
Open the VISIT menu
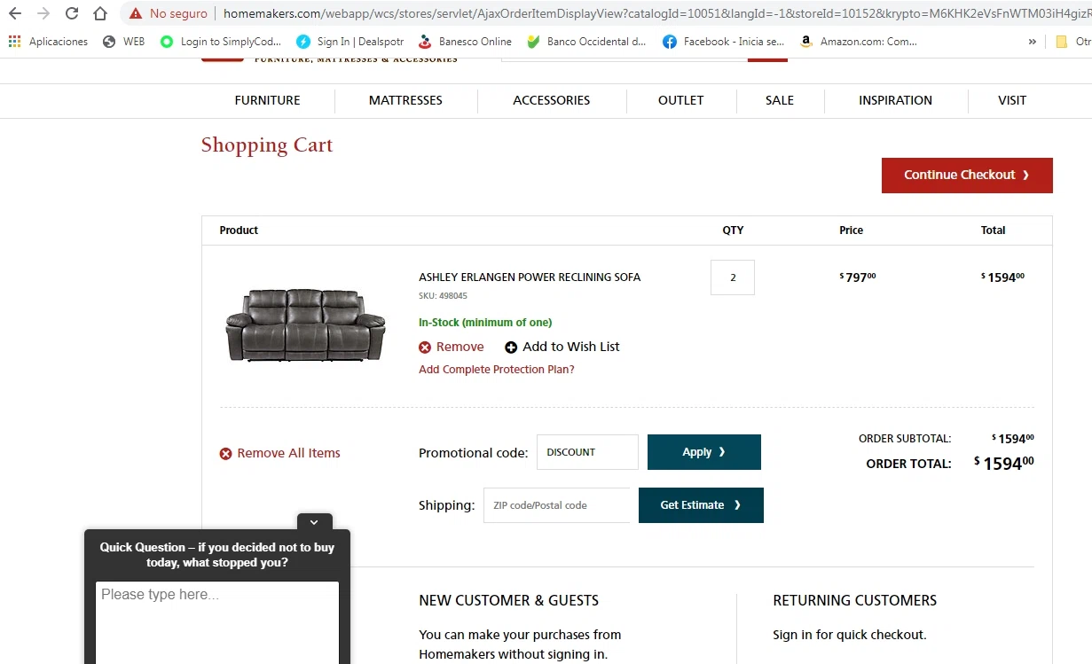coord(1012,100)
